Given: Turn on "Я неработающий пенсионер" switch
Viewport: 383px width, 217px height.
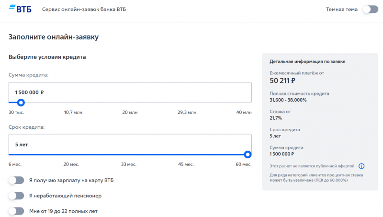Looking at the screenshot, I should tap(16, 196).
